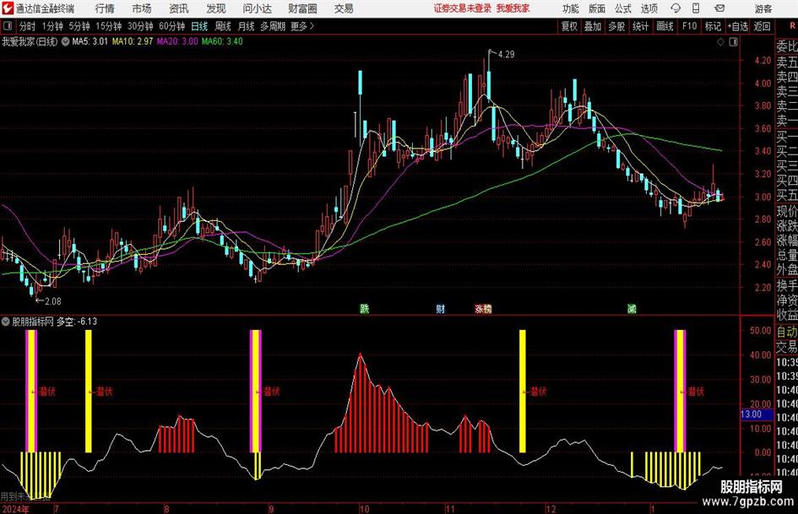Click the 多空: -6.13 indicator value

76,322
